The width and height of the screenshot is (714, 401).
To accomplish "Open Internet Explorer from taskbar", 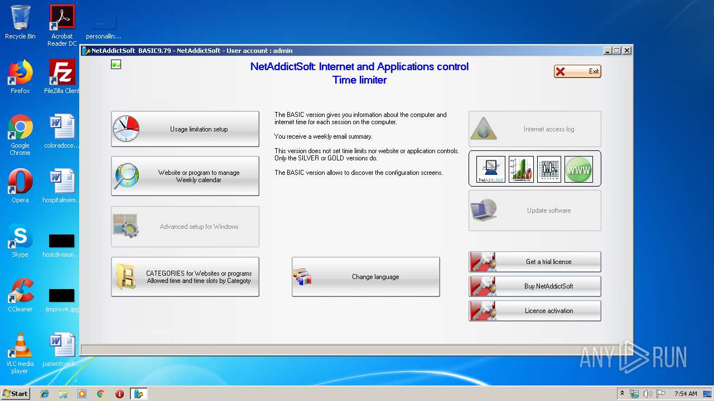I will [x=45, y=394].
